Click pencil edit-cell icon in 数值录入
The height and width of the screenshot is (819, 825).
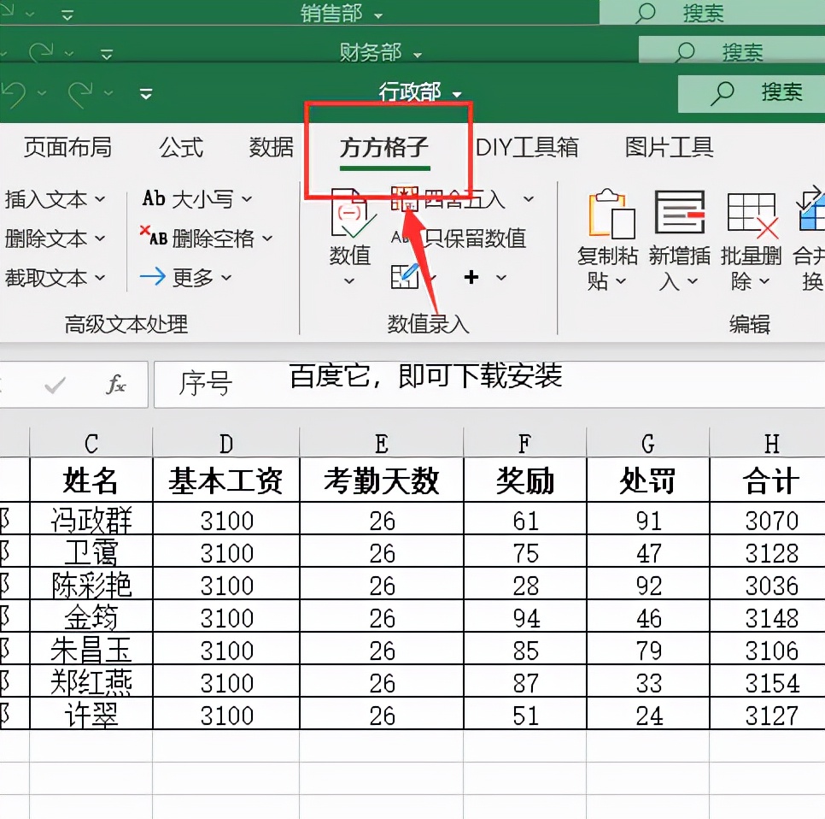(x=404, y=276)
